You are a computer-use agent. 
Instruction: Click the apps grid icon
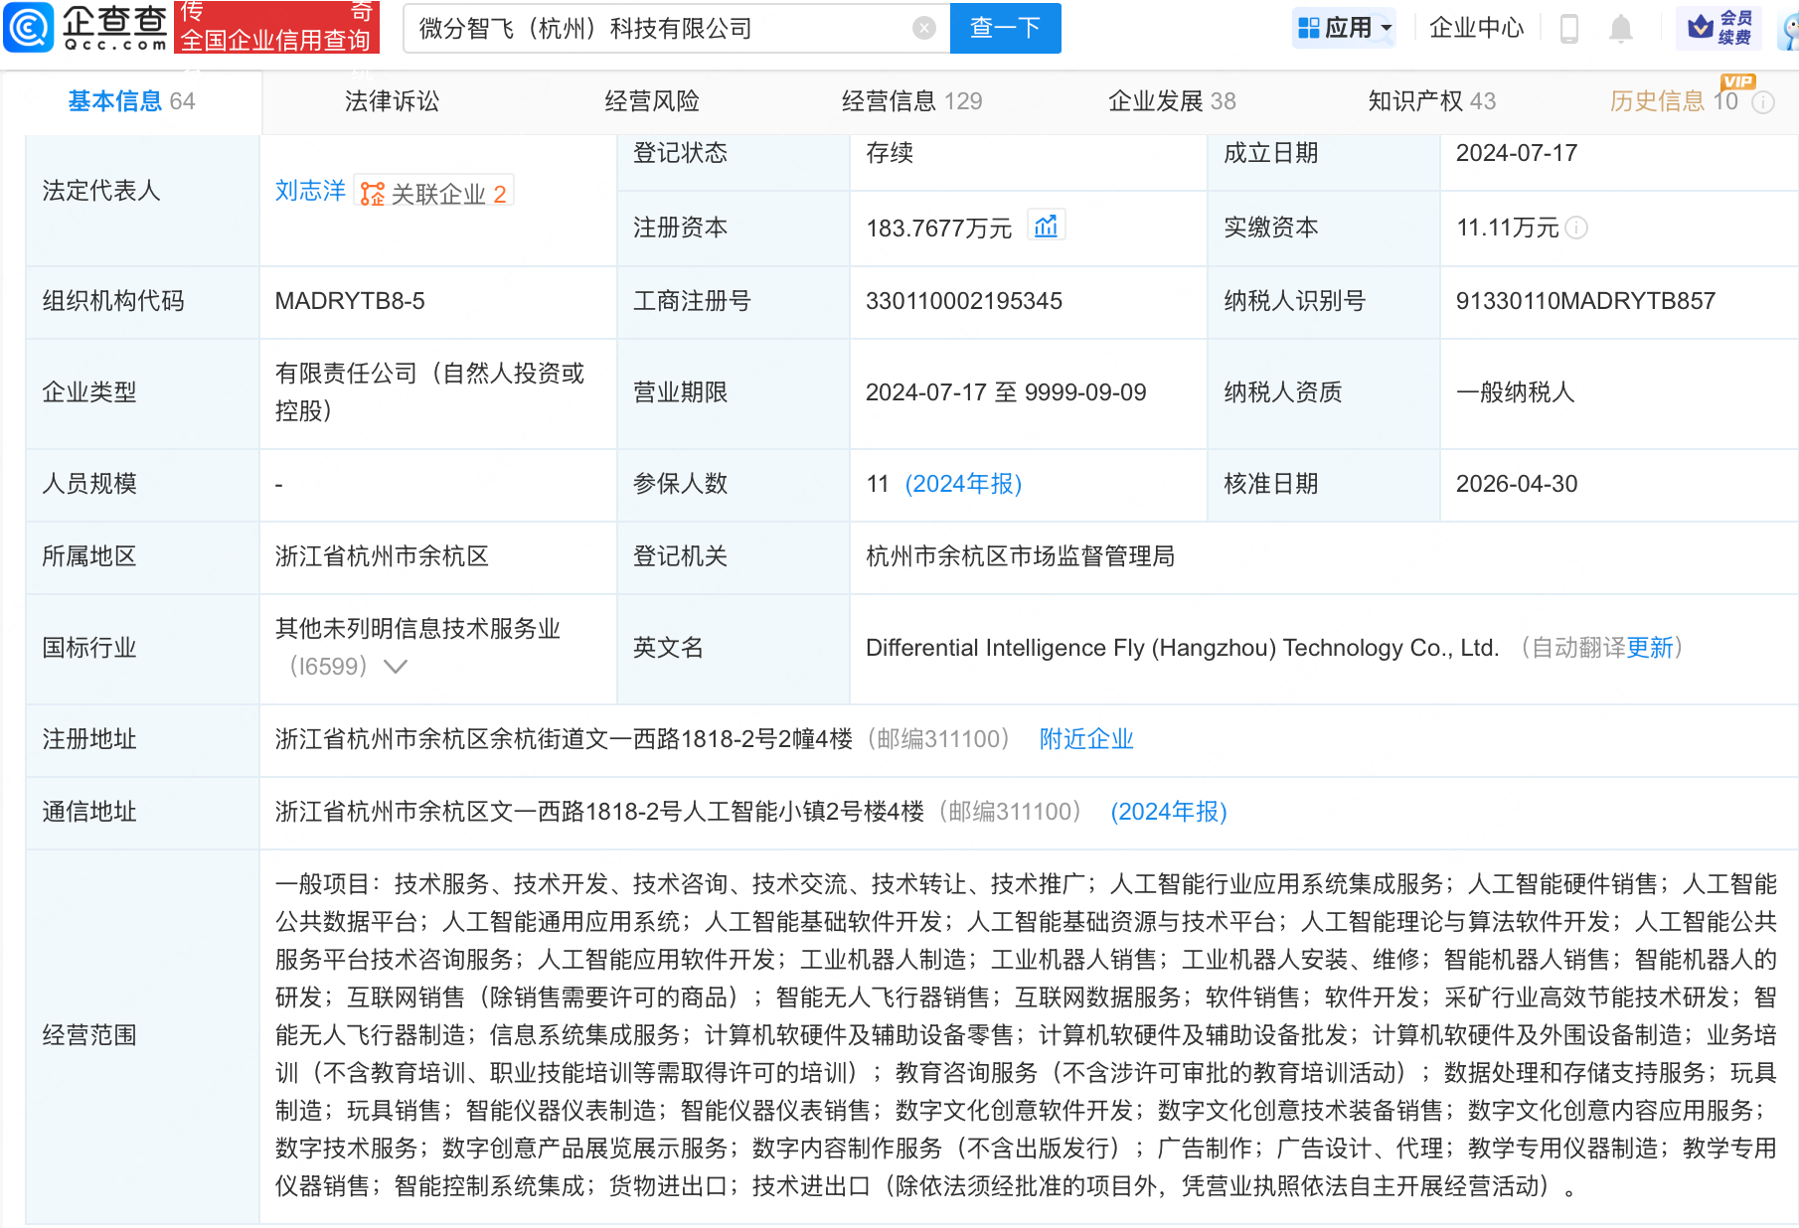tap(1309, 27)
